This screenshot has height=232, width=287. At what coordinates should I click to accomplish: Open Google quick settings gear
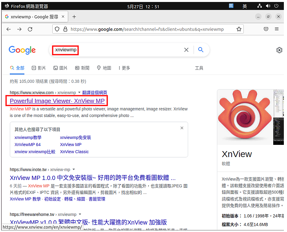click(279, 50)
